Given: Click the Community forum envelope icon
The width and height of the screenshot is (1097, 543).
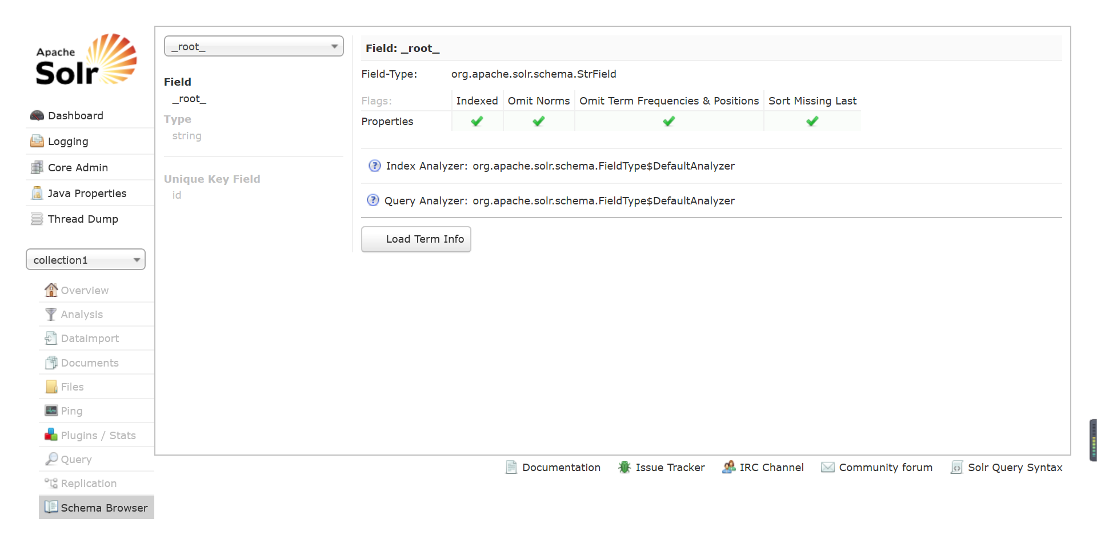Looking at the screenshot, I should click(828, 467).
